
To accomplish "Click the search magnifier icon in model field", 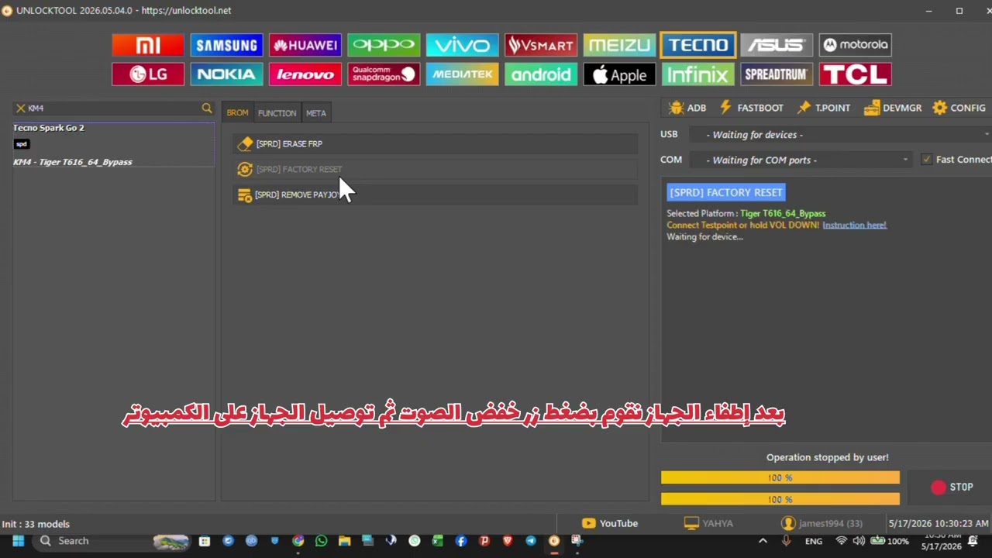I will pos(207,108).
